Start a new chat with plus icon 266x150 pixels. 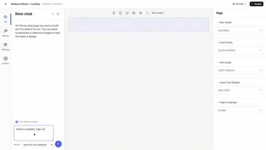tap(53, 14)
